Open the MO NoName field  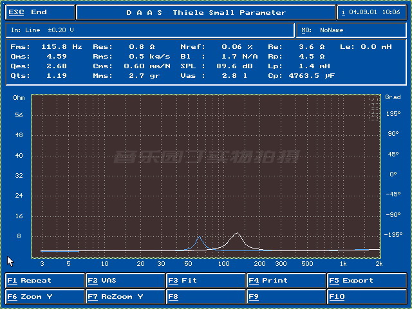click(x=351, y=30)
